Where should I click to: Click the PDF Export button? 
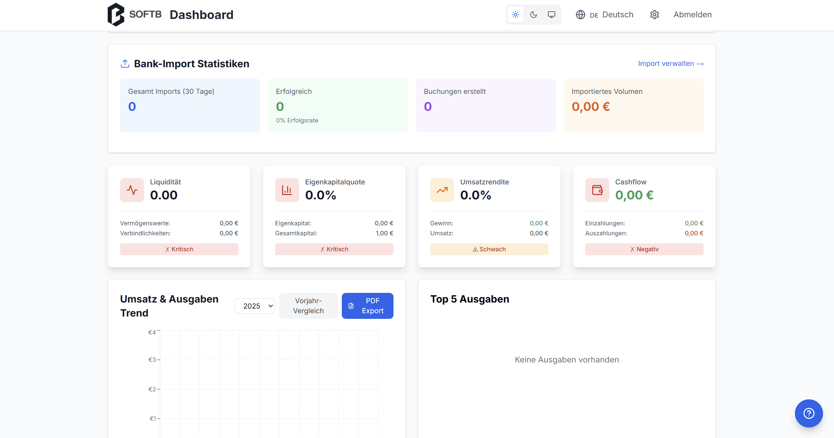pyautogui.click(x=367, y=306)
